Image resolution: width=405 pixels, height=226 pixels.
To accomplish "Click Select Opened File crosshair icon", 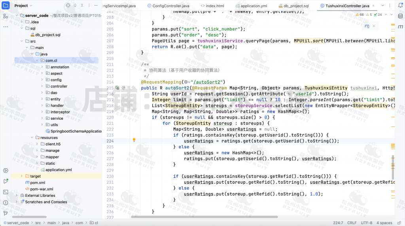I will (x=68, y=6).
